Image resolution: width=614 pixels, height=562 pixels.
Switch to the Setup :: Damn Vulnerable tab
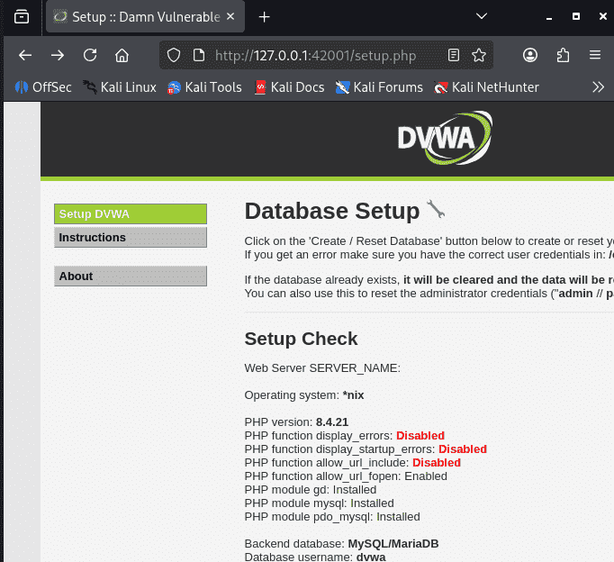[145, 16]
